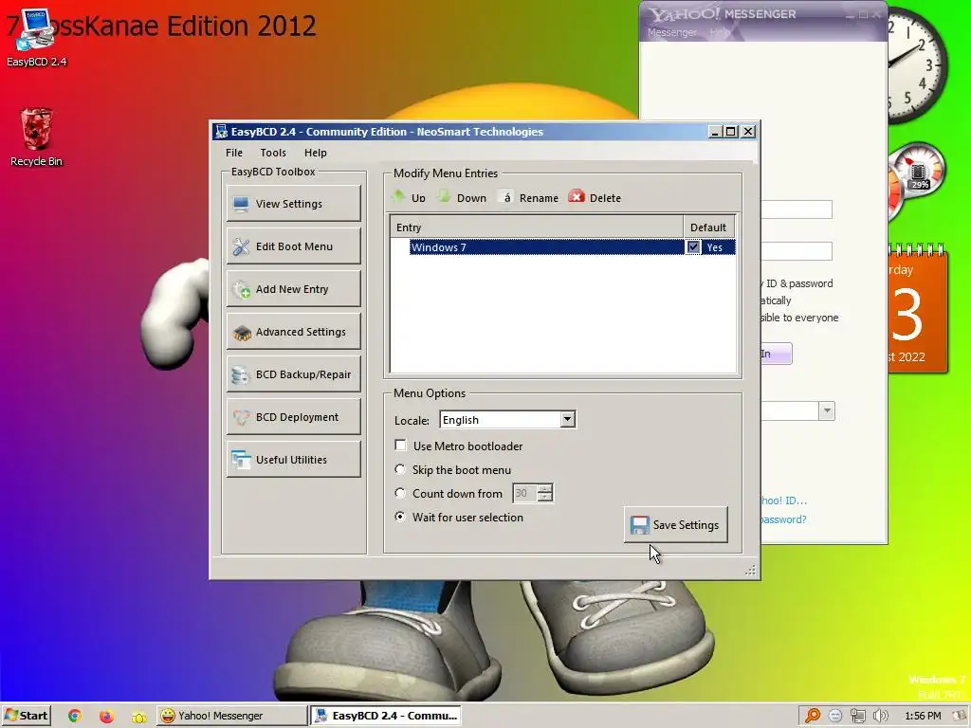Delete the selected boot entry
The height and width of the screenshot is (728, 971).
[x=595, y=197]
